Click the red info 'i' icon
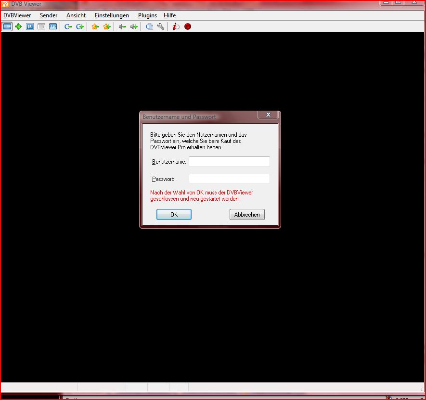This screenshot has width=426, height=400. [176, 26]
